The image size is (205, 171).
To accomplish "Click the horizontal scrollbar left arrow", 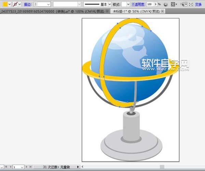I will 82,167.
